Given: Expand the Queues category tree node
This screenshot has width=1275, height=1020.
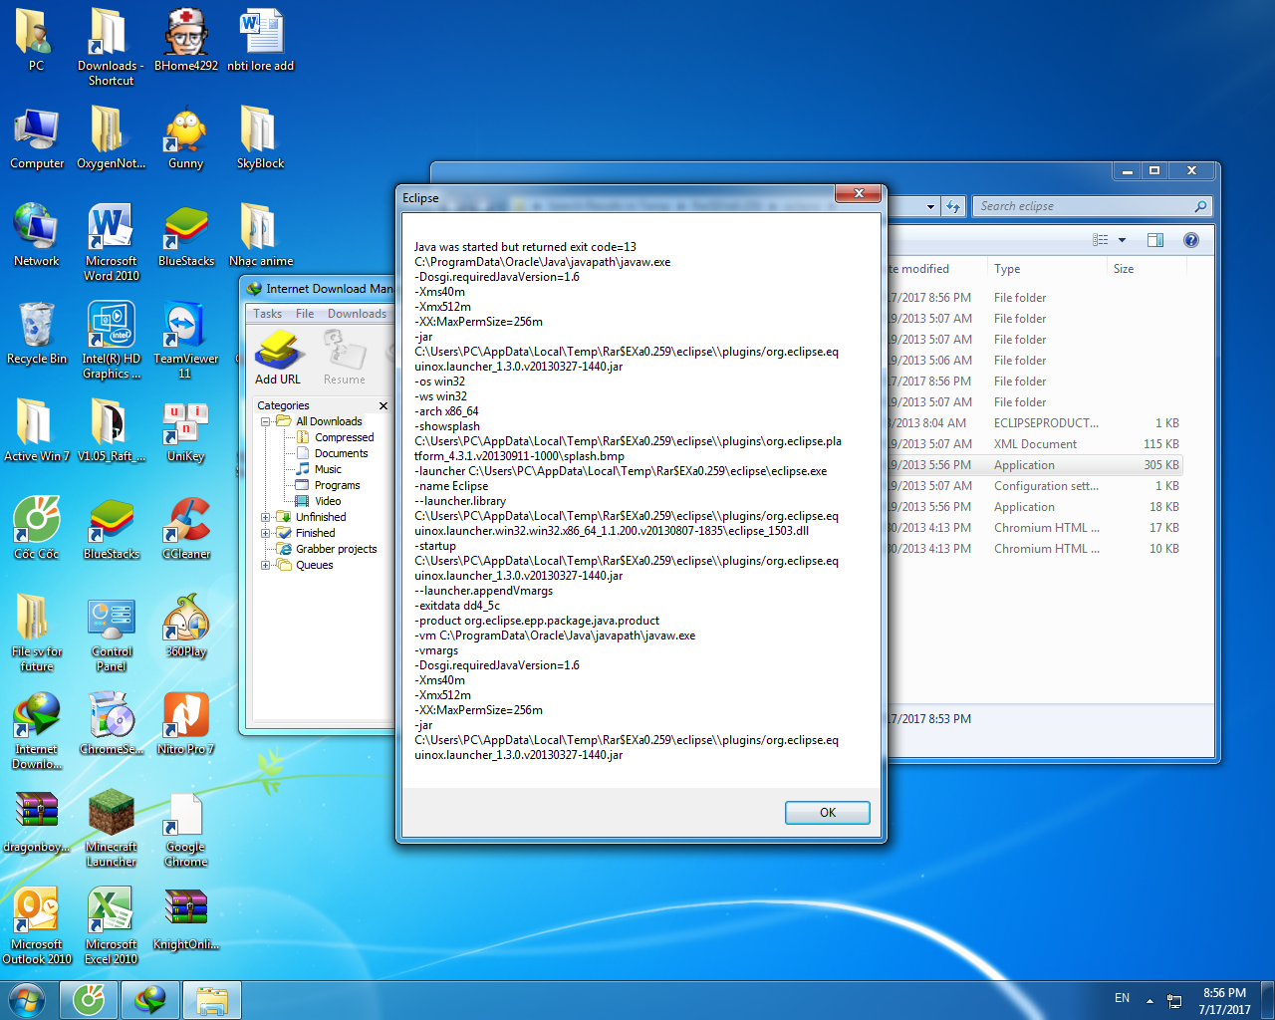Looking at the screenshot, I should point(266,565).
